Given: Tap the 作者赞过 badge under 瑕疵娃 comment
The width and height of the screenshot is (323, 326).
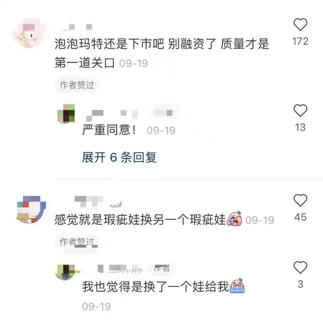Looking at the screenshot, I should pyautogui.click(x=77, y=242).
